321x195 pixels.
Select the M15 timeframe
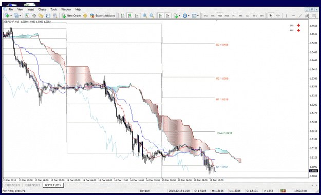[220, 15]
